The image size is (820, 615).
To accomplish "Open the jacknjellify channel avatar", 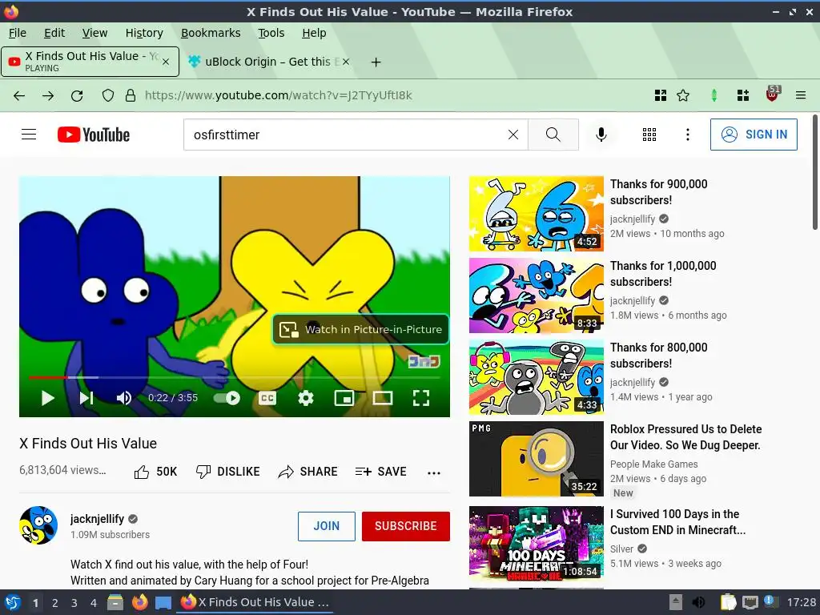I will [38, 525].
